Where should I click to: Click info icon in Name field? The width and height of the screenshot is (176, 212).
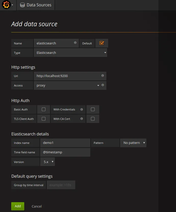75,43
